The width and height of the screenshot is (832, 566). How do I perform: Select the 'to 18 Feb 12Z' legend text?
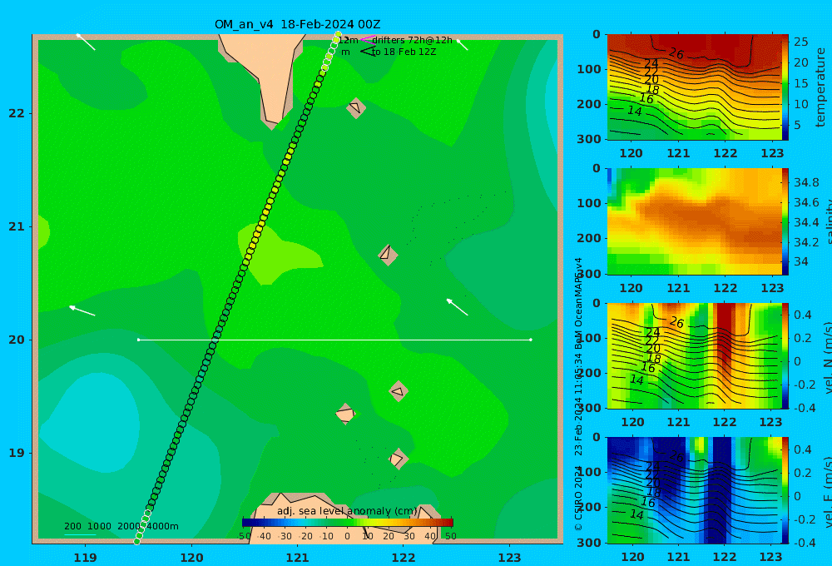click(x=404, y=52)
